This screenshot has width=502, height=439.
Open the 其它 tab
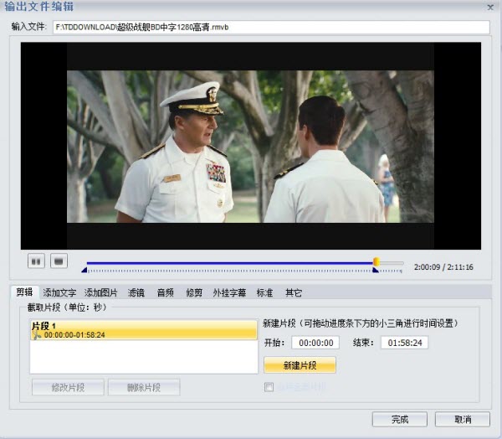(294, 292)
